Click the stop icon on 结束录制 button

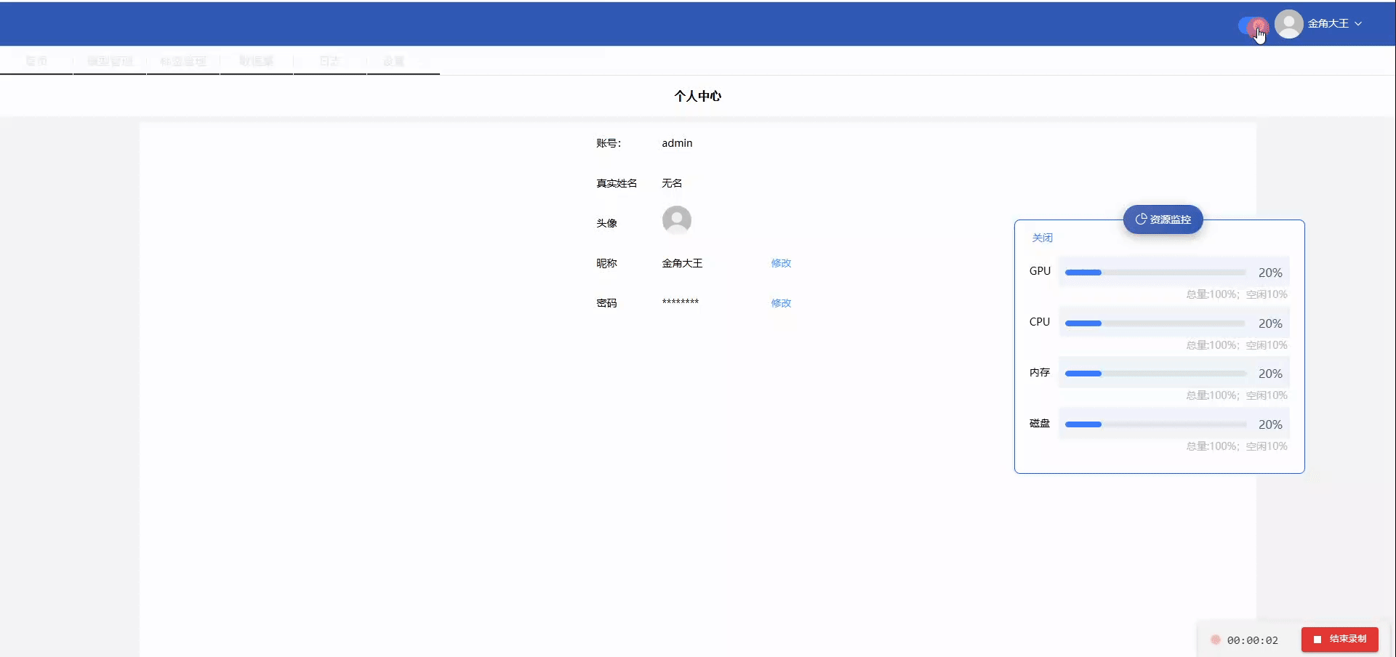click(1318, 640)
